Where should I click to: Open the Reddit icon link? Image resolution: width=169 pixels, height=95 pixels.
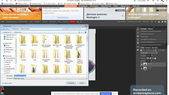[x=159, y=22]
